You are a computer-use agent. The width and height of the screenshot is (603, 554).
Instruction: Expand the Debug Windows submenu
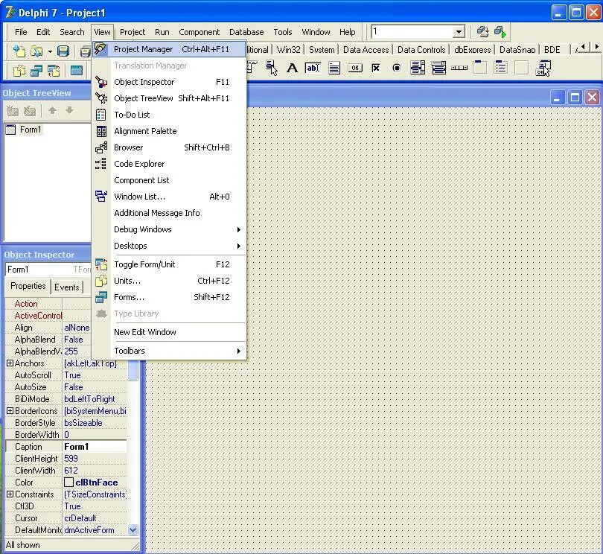click(x=169, y=229)
